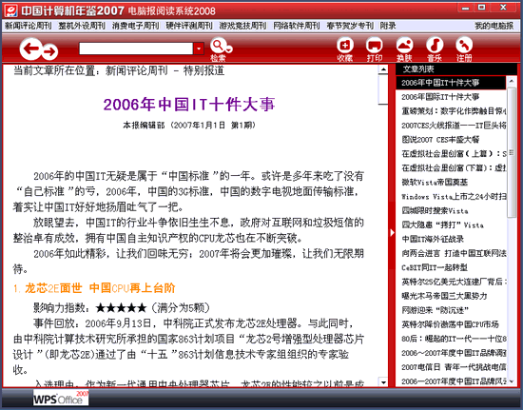Open 中国IT海外征战录 article
523x410 pixels.
tap(433, 239)
